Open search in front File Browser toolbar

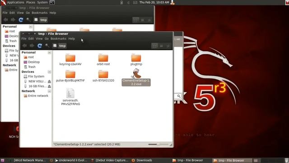(47, 46)
